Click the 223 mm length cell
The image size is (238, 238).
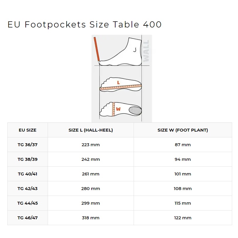pyautogui.click(x=91, y=145)
